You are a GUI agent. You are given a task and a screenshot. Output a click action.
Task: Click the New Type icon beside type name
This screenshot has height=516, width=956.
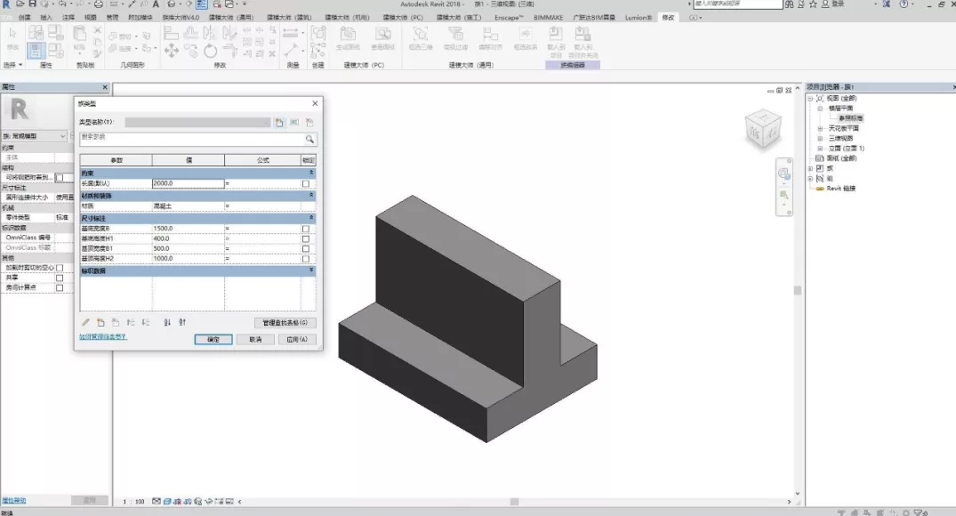point(279,123)
